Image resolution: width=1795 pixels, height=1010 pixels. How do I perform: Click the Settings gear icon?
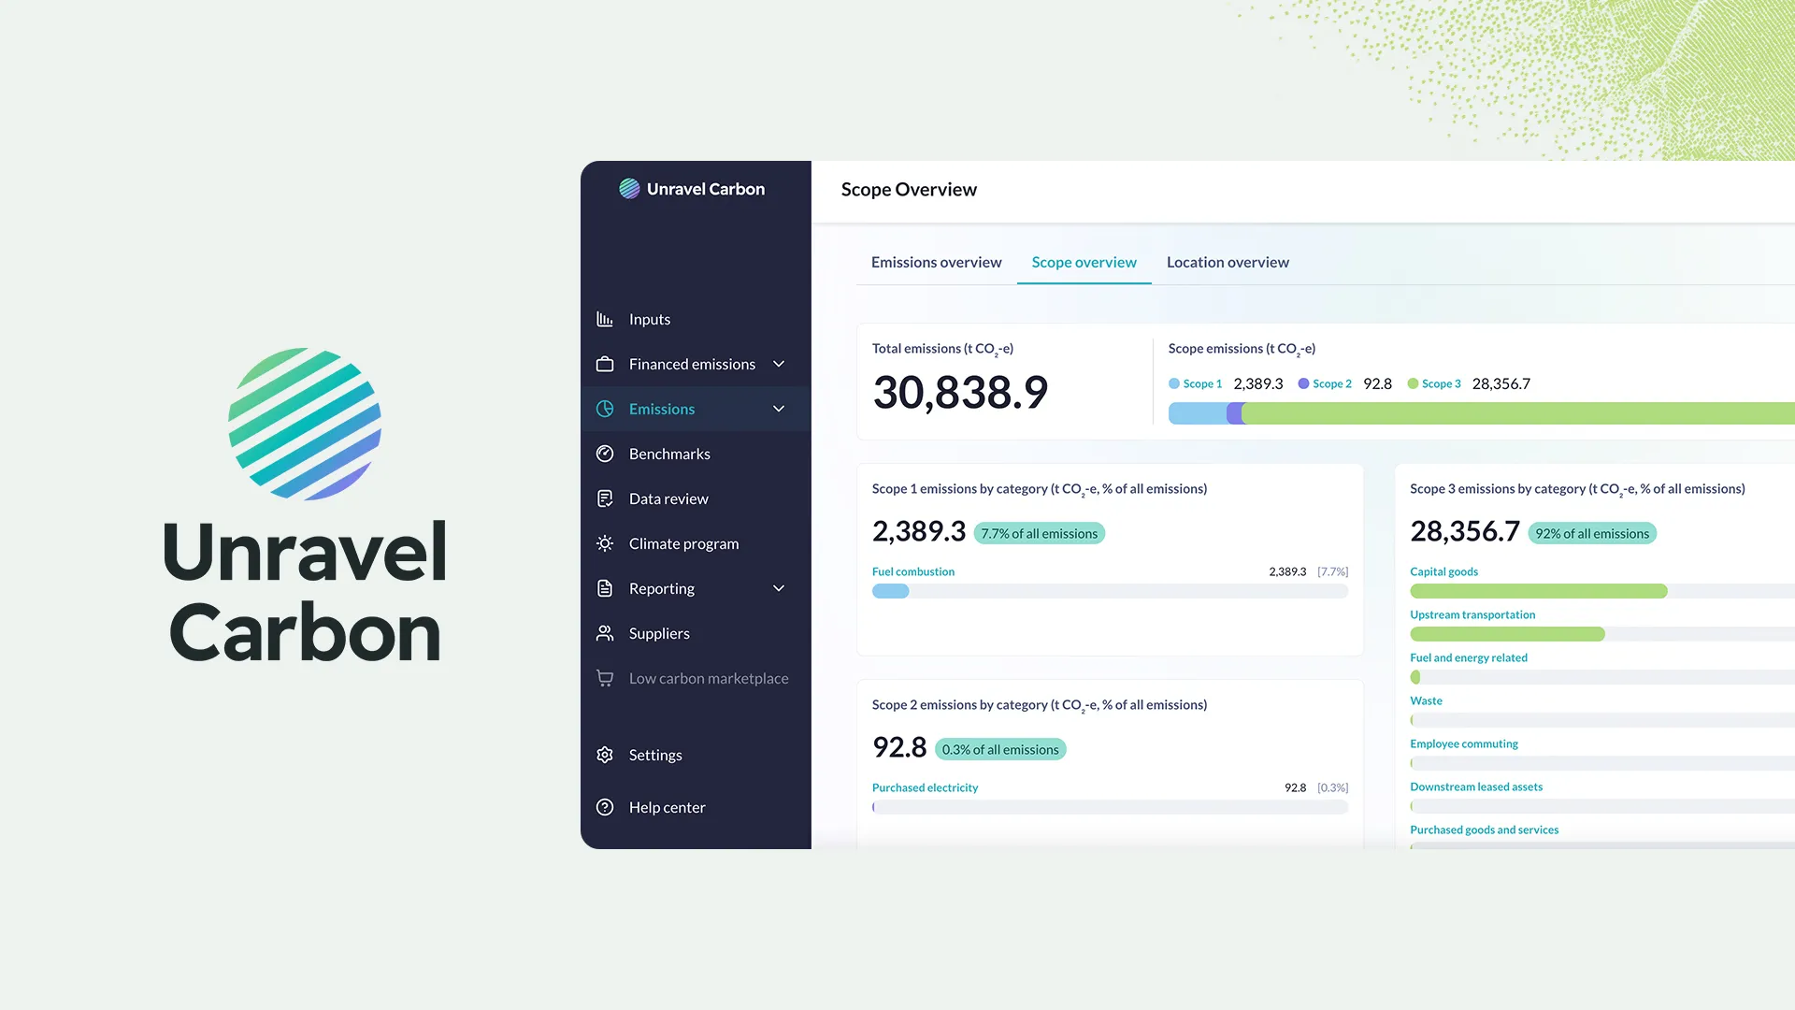pos(606,755)
